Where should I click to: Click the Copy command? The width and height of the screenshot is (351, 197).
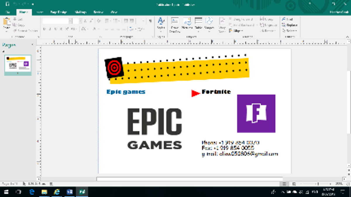pos(18,25)
